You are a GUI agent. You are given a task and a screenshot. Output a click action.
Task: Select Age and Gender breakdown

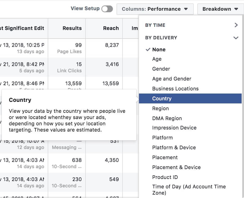tap(172, 79)
